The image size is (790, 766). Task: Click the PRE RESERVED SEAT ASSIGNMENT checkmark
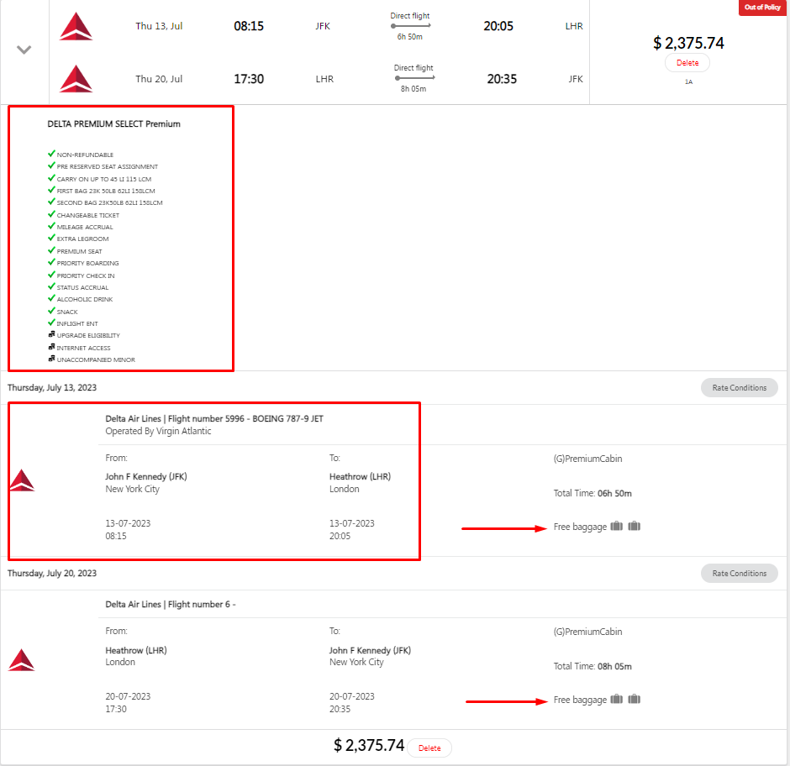tap(51, 165)
